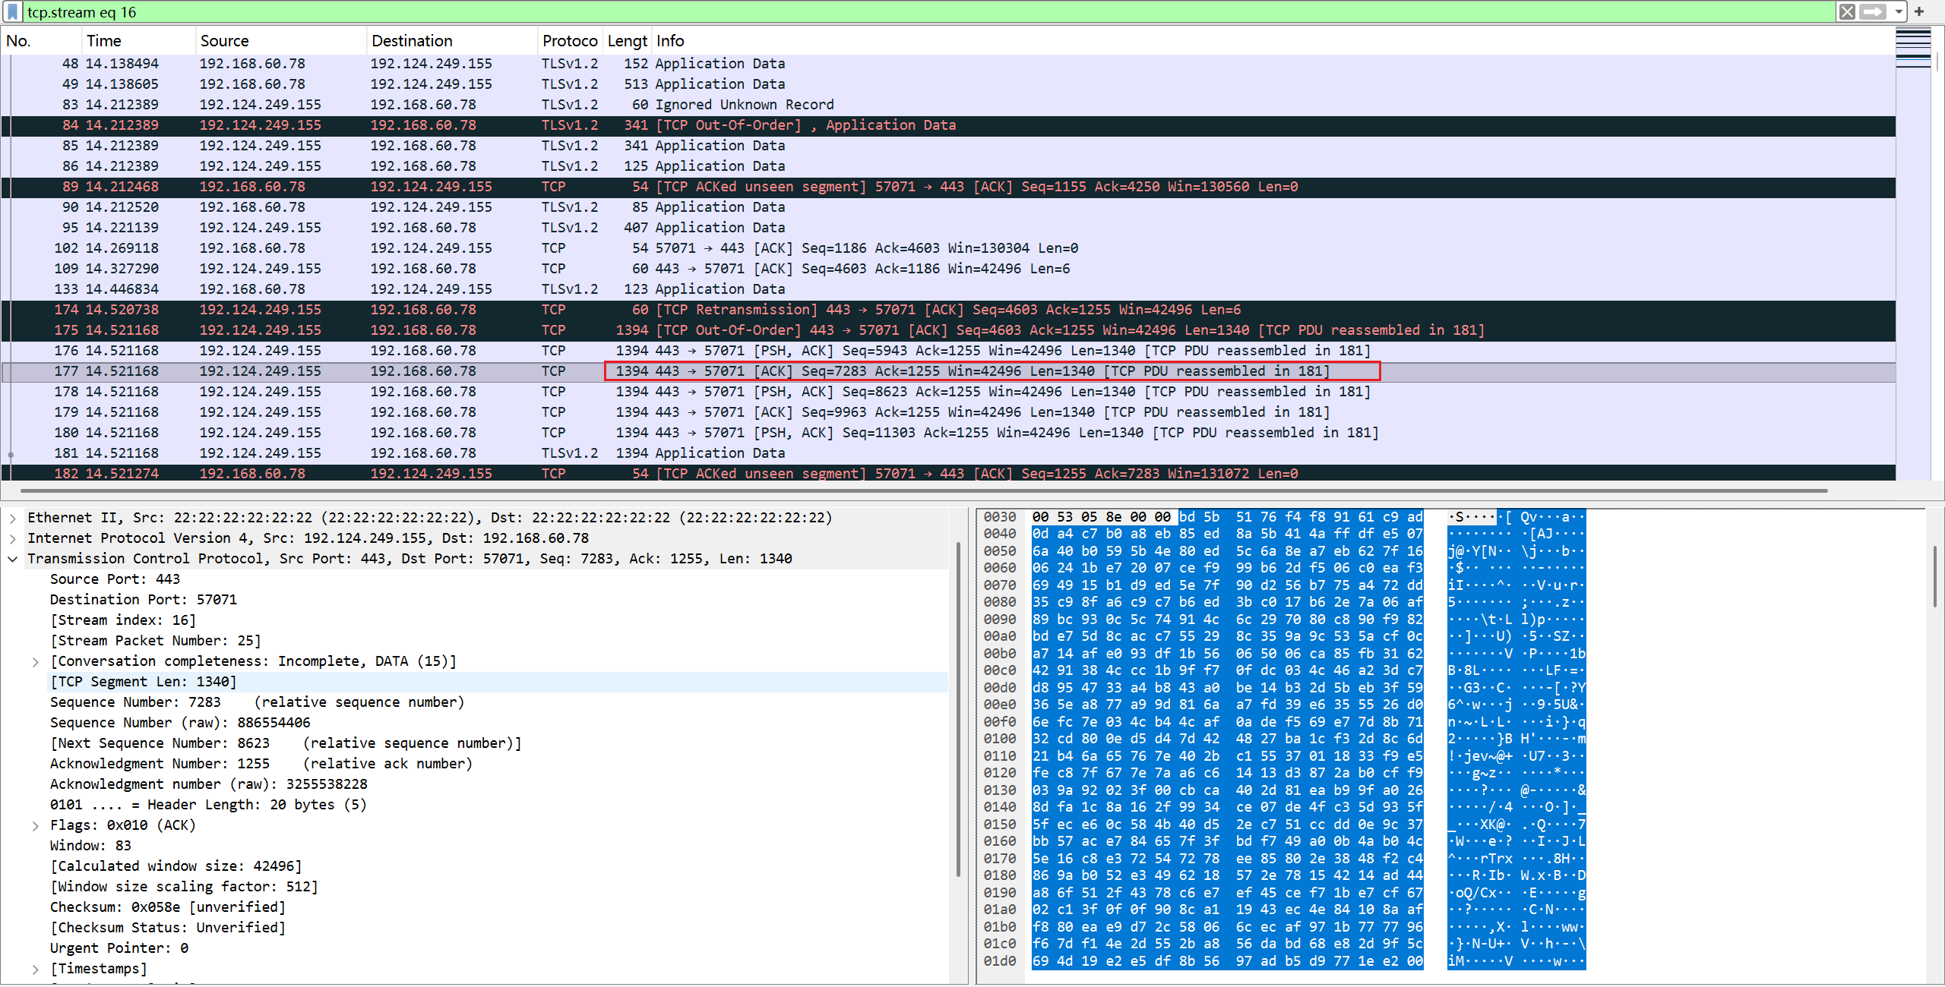
Task: Add a filter button with plus icon
Action: coord(1919,12)
